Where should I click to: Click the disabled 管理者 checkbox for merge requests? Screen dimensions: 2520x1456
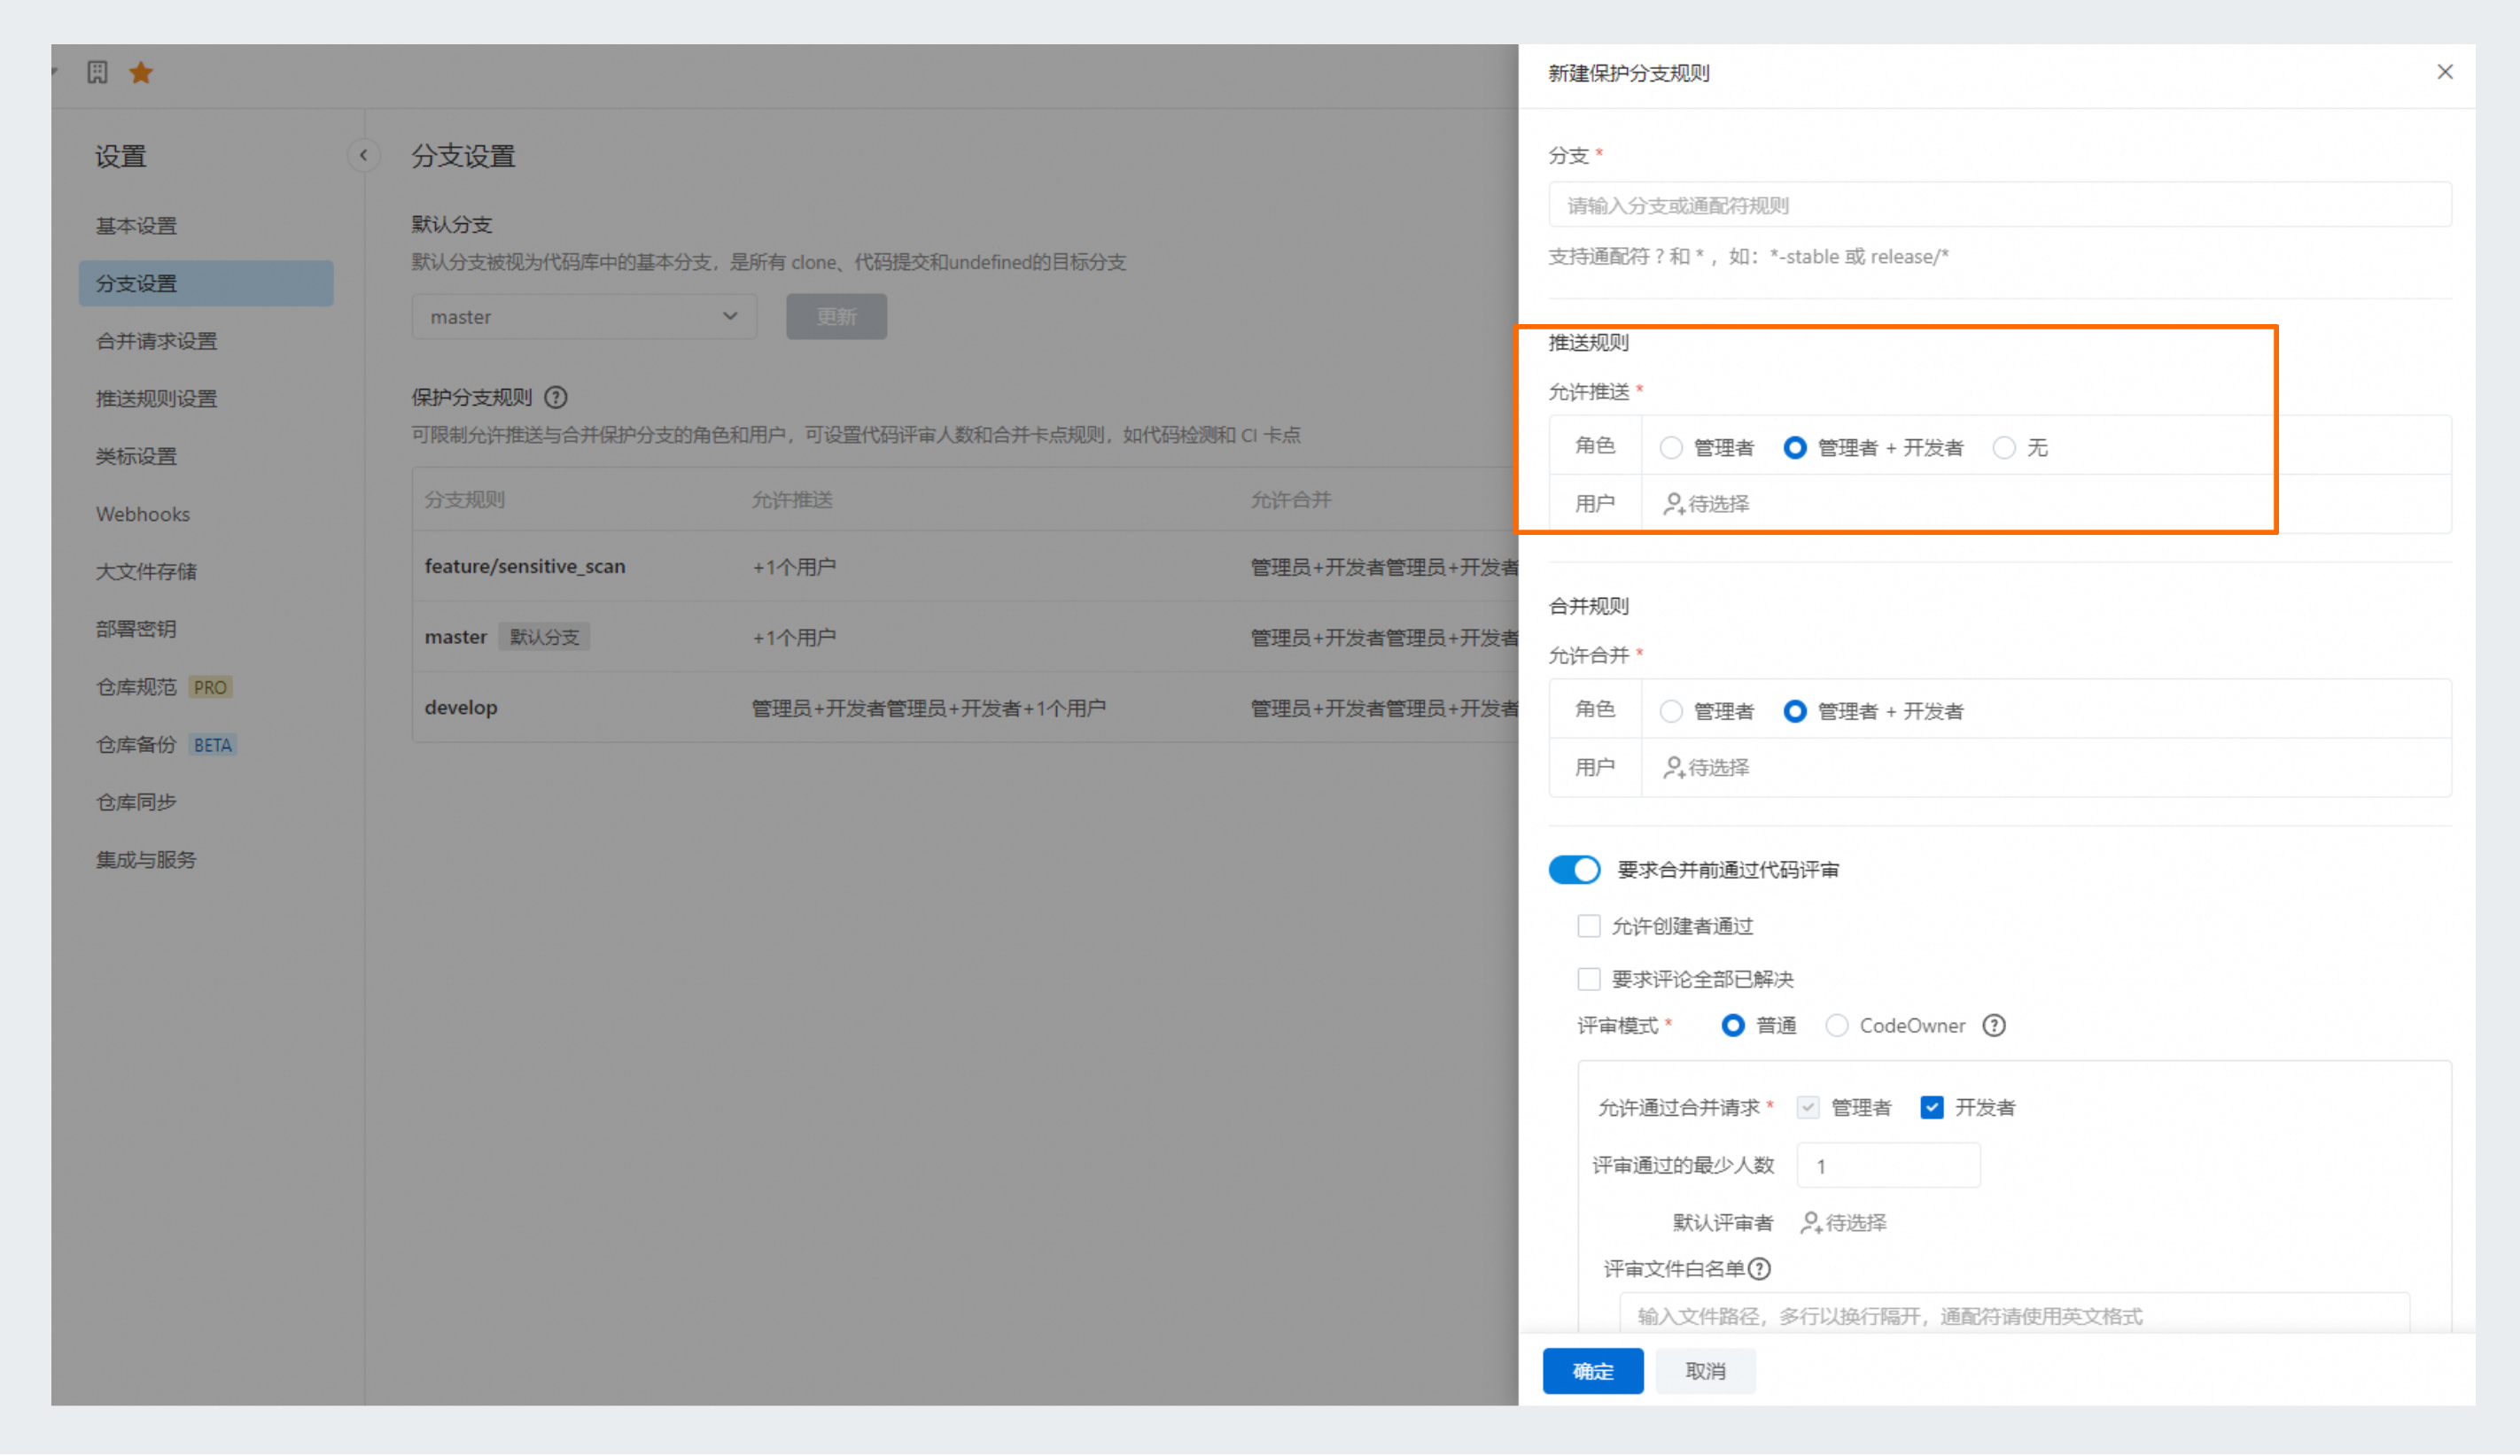[x=1807, y=1107]
